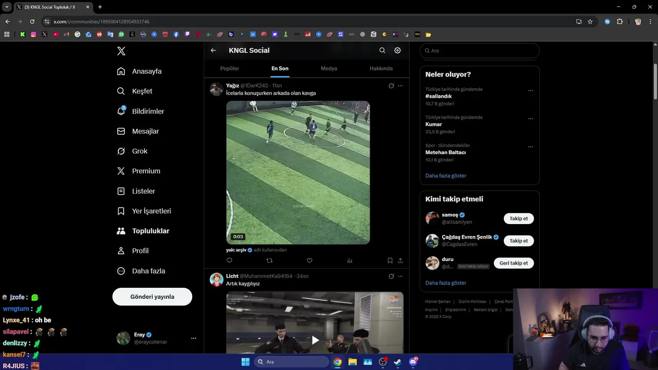Open more options for Metehan Baltacı trend
This screenshot has height=370, width=658.
531,147
